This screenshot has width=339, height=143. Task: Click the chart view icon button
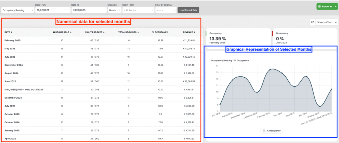click(x=312, y=22)
